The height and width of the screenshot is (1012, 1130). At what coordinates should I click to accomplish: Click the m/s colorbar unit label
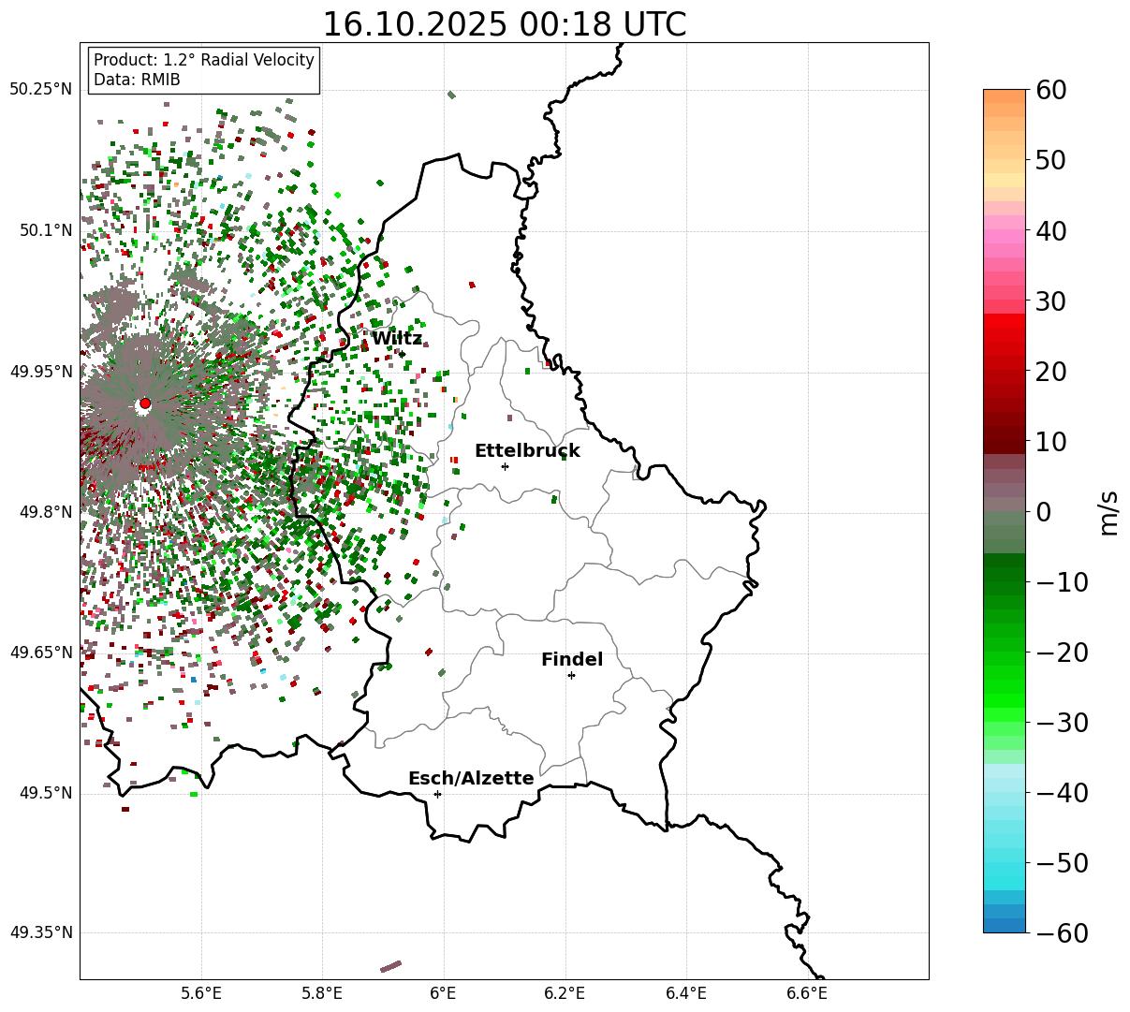click(x=1109, y=511)
